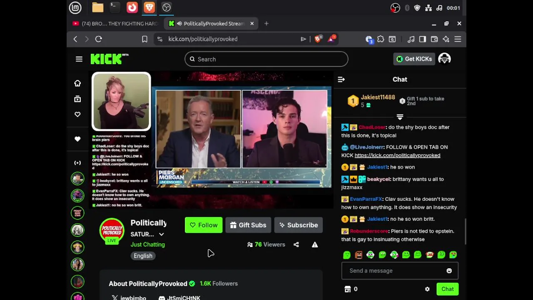Insert last emote in quick emote bar
Screen dimensions: 533x300
[453, 255]
